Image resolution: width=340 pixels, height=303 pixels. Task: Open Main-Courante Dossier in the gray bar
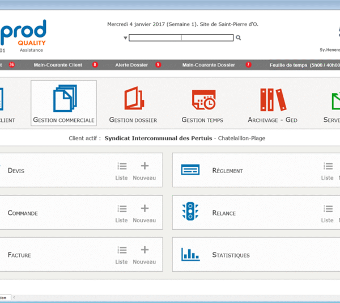coord(209,65)
